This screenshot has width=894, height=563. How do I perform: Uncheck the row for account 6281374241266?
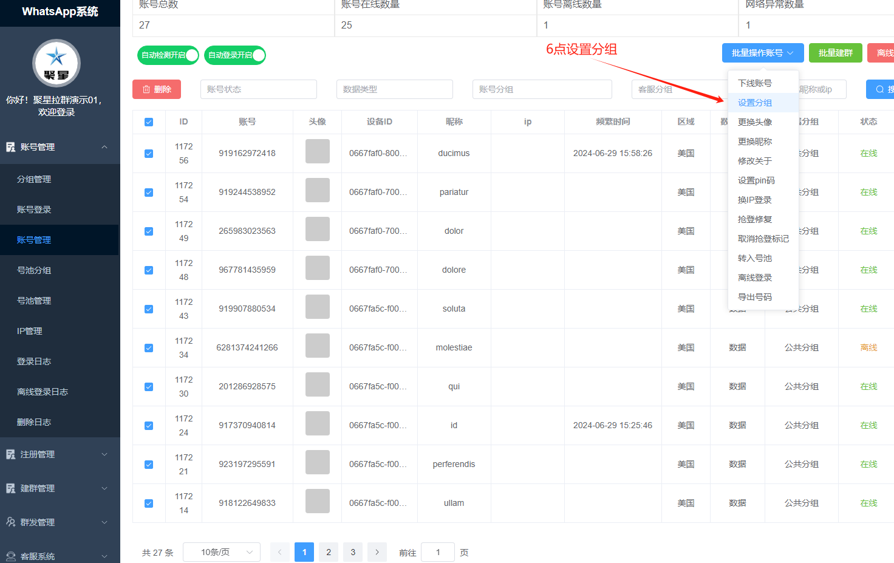tap(149, 347)
